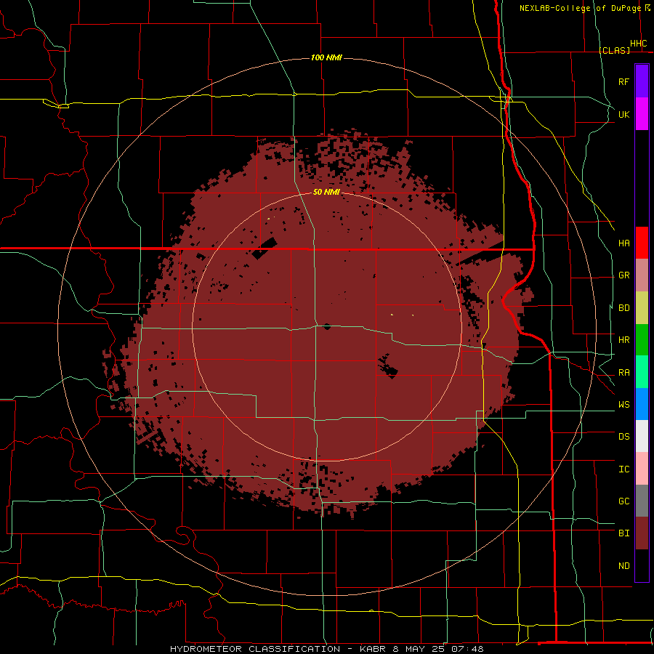
Task: Click the blue WS legend swatch
Action: click(x=642, y=404)
